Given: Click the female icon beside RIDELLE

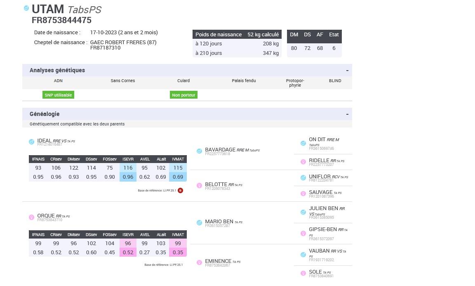Looking at the screenshot, I should tap(303, 162).
